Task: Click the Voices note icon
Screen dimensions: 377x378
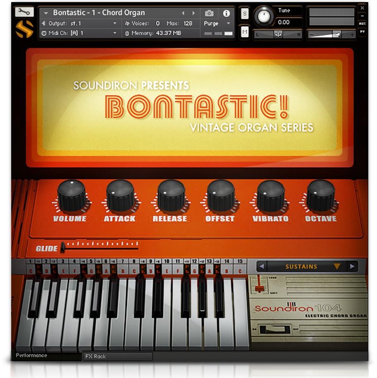Action: tap(127, 24)
